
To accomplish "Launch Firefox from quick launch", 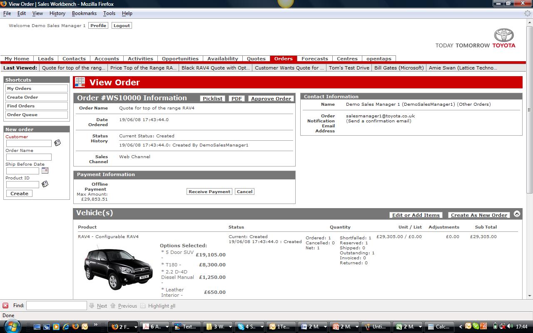I will (75, 327).
